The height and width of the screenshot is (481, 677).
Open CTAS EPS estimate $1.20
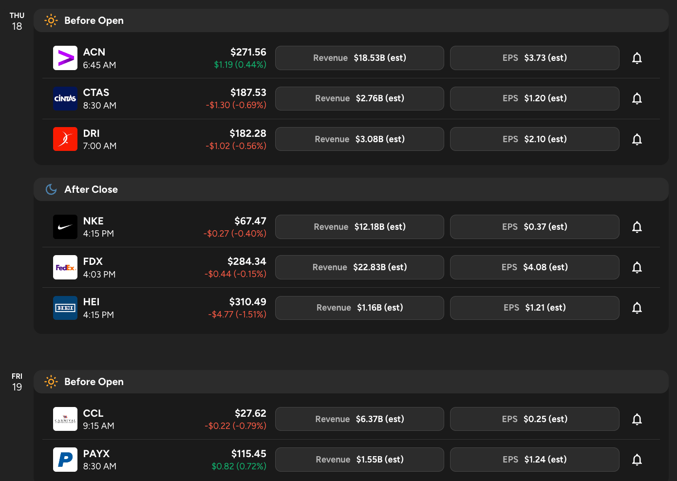tap(535, 98)
